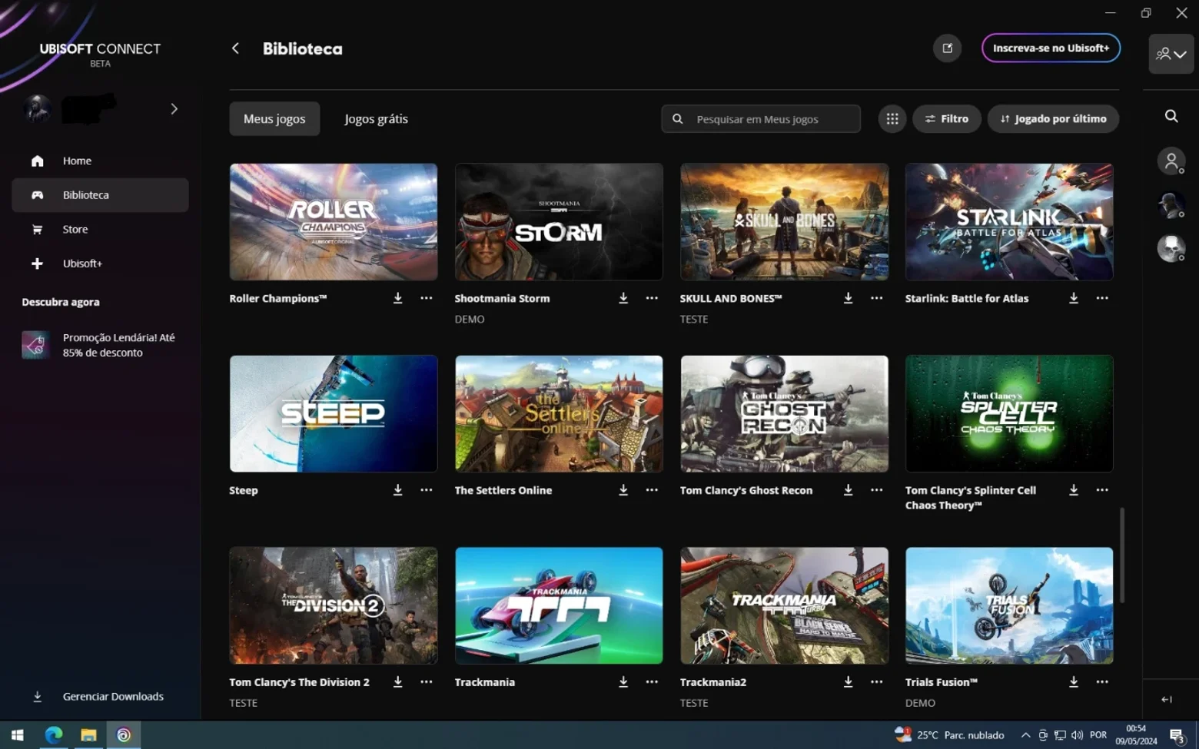Open the Promoção Lendária discount offer
Viewport: 1199px width, 749px height.
100,345
